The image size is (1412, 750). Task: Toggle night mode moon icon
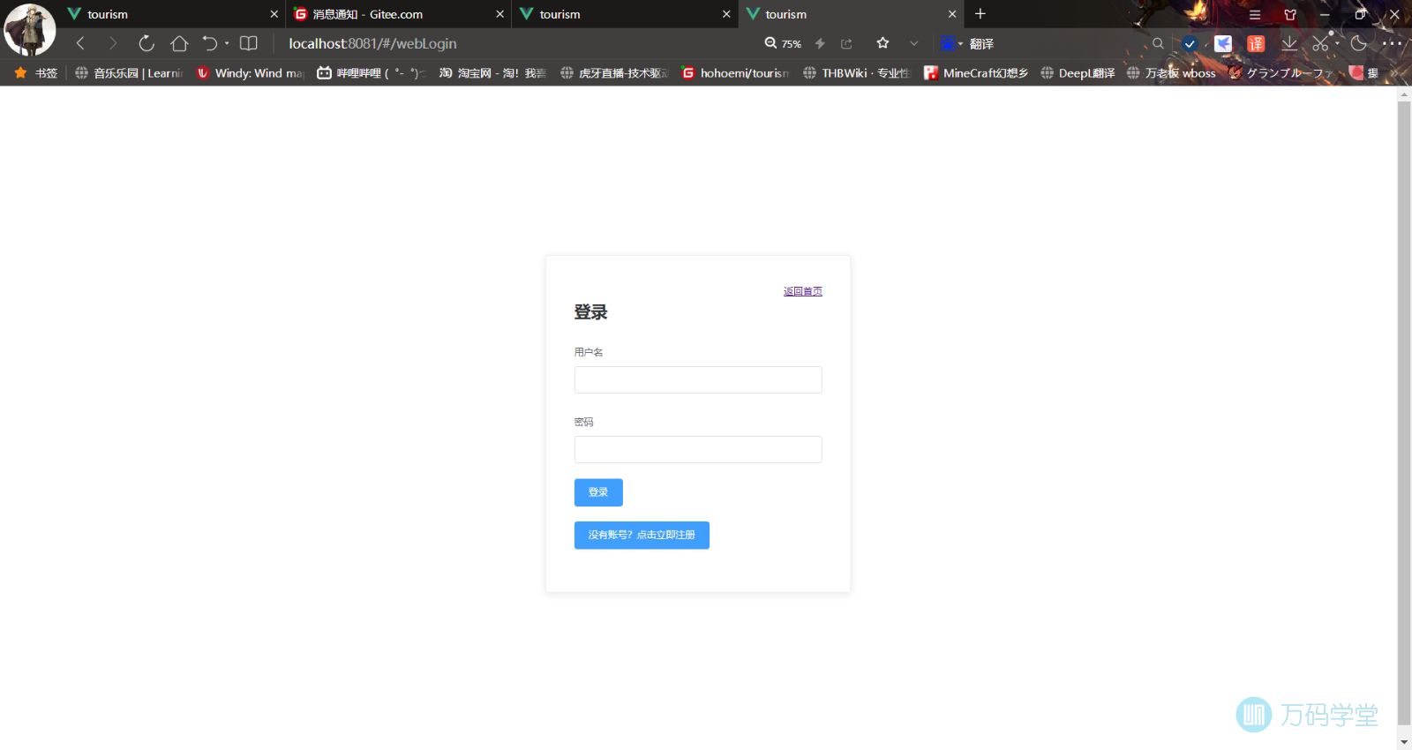pos(1359,43)
